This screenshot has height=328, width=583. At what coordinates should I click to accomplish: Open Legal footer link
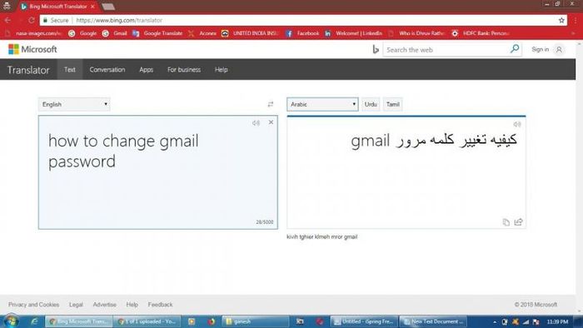76,304
